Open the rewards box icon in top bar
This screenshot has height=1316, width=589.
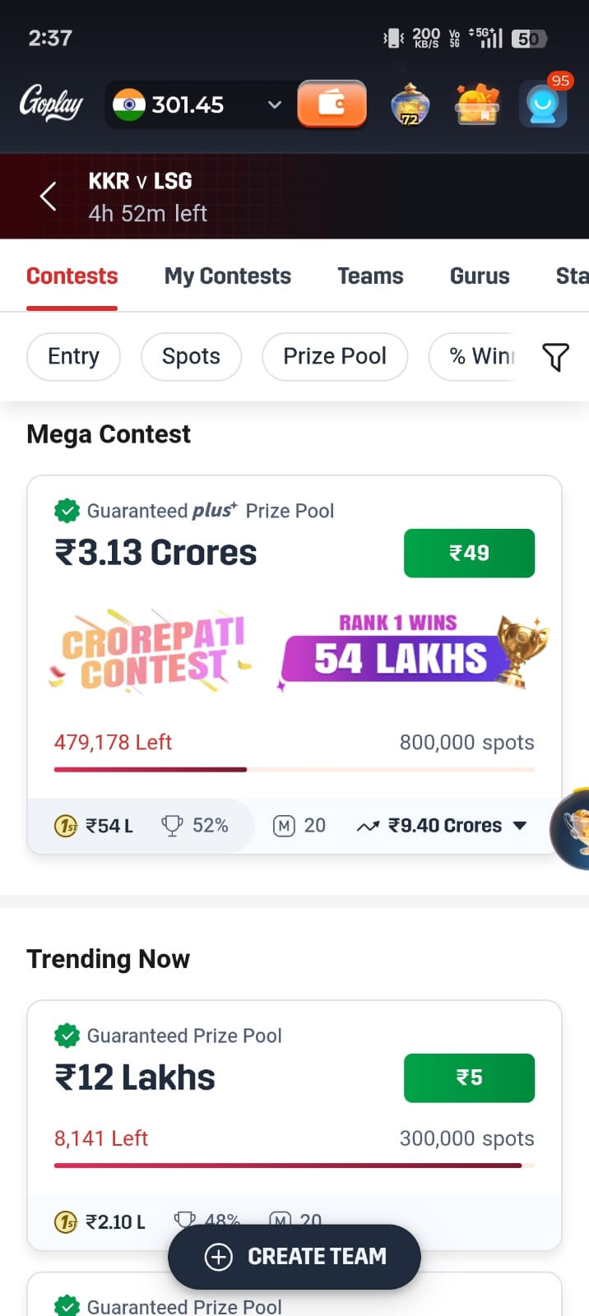[x=476, y=104]
